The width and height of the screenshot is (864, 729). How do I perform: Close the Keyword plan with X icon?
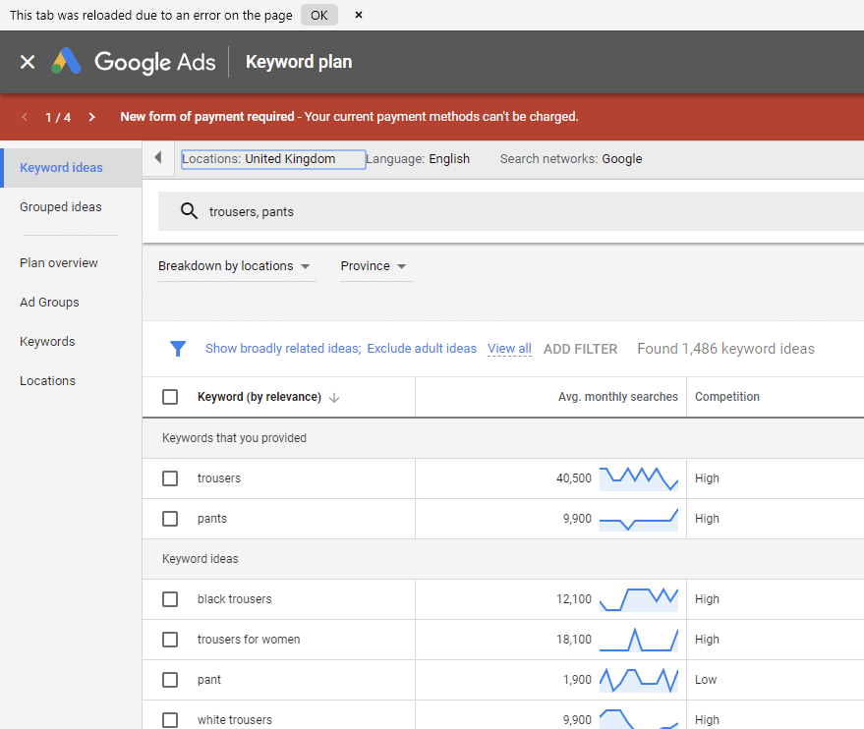28,62
